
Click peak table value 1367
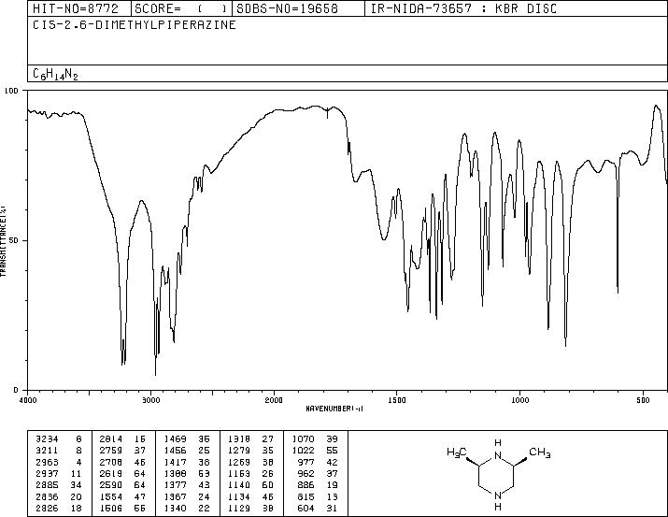pos(175,497)
